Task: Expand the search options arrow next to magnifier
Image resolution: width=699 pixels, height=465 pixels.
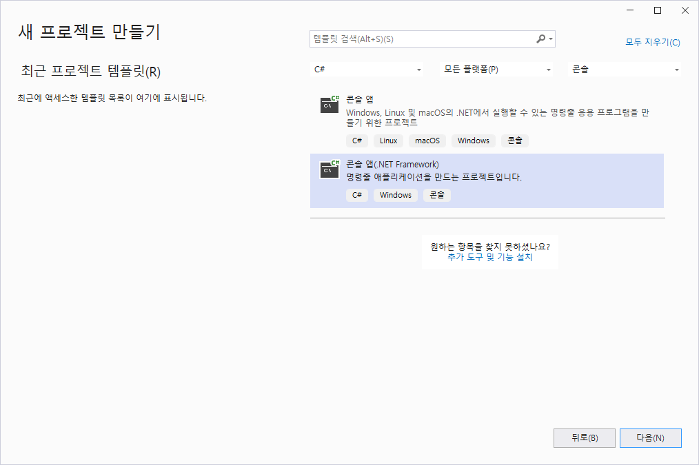Action: click(x=549, y=39)
